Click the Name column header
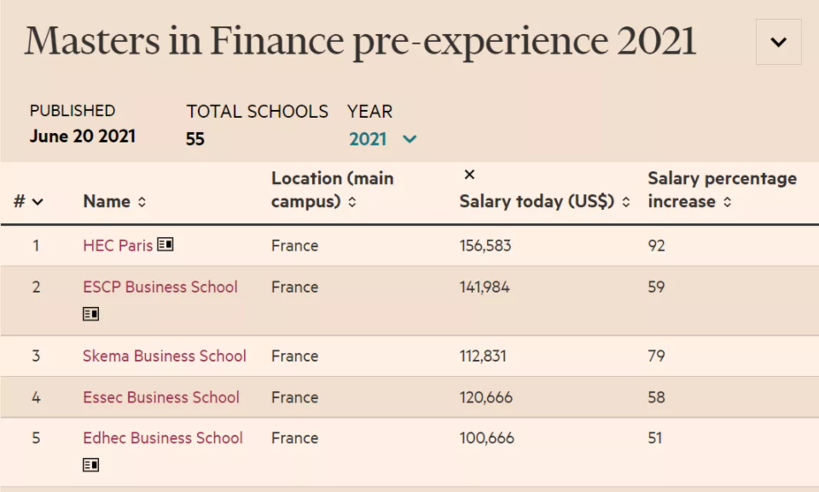Image resolution: width=819 pixels, height=492 pixels. (107, 202)
